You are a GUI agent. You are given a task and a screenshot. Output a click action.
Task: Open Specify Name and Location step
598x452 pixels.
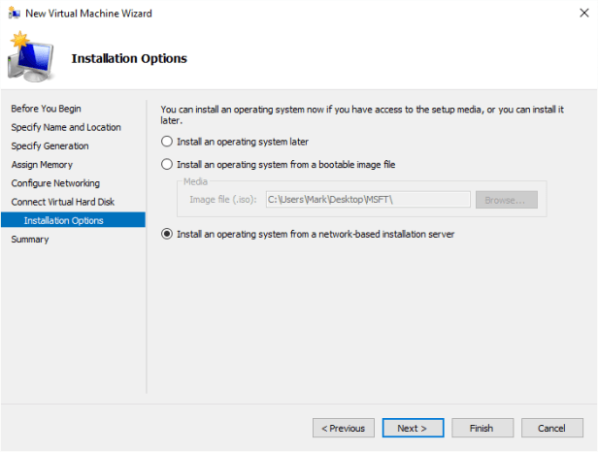point(66,127)
